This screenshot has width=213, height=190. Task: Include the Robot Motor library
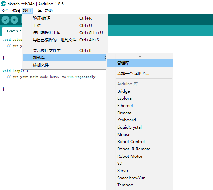[140, 156]
